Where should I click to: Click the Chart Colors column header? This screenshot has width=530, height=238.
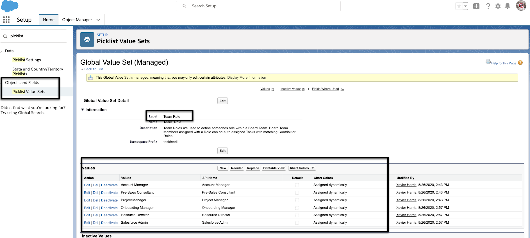point(323,178)
